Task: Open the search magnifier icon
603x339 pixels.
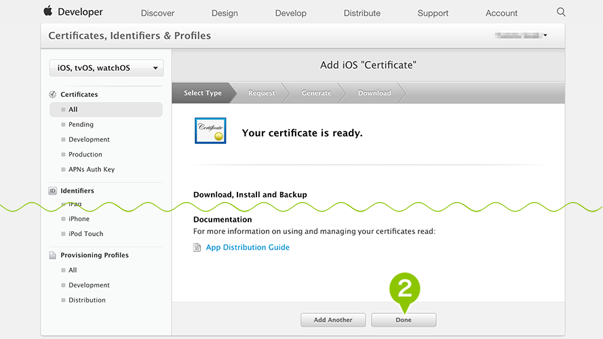Action: tap(561, 12)
